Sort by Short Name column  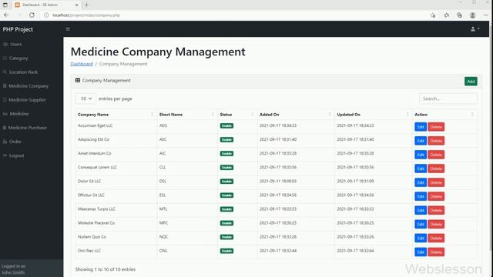(x=186, y=115)
